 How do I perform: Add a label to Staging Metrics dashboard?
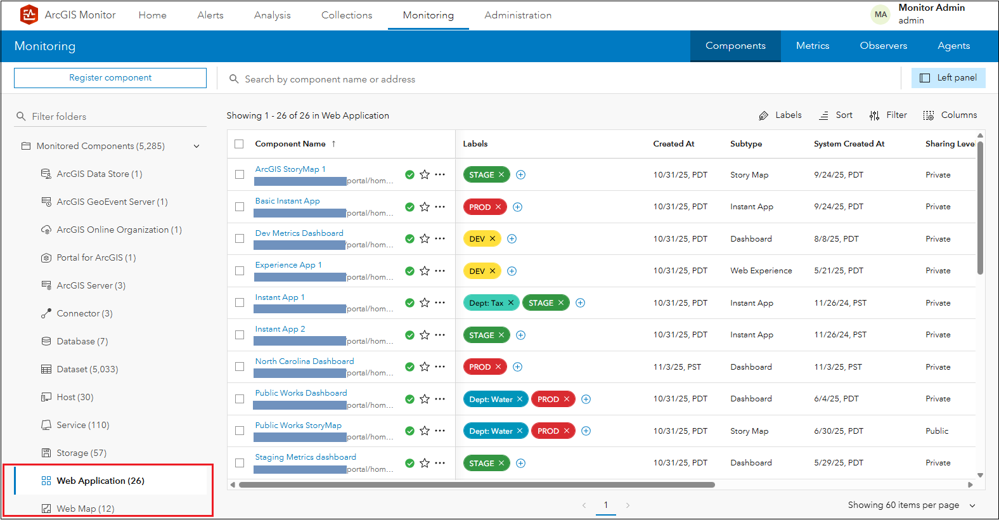point(520,463)
